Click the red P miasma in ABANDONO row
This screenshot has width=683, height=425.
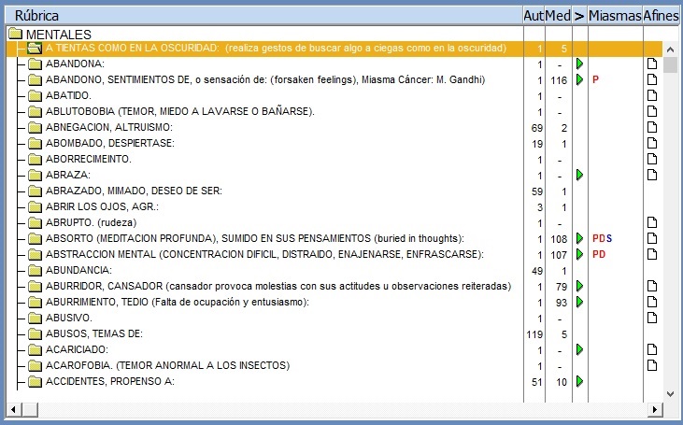pos(595,79)
